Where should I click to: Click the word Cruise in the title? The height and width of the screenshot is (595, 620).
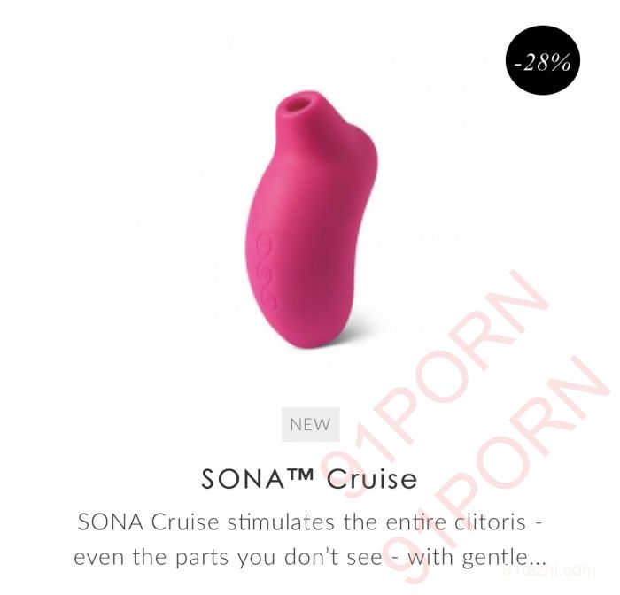372,479
